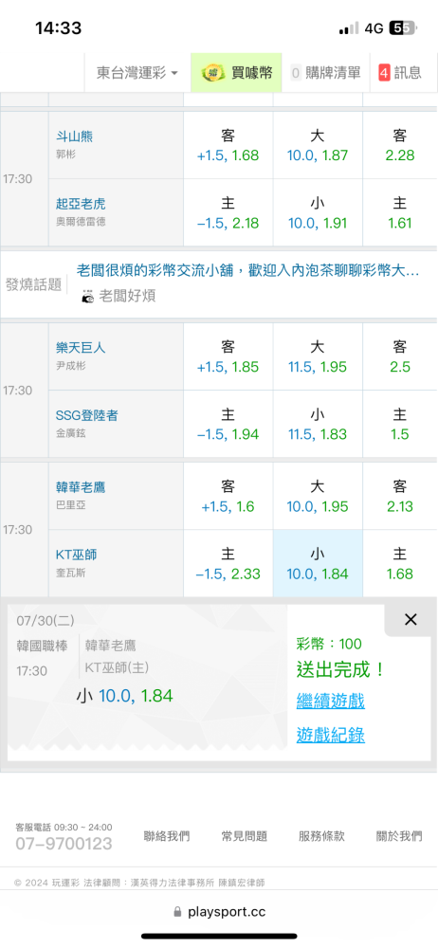Open 聯絡我們 footer link

[x=167, y=836]
